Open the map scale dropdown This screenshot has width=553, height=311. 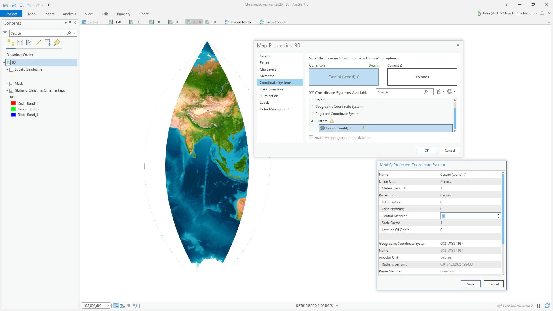(108, 306)
